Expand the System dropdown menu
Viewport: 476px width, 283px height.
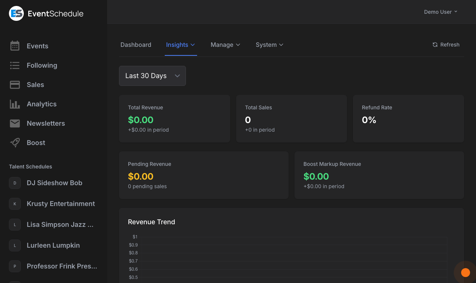[x=270, y=45]
